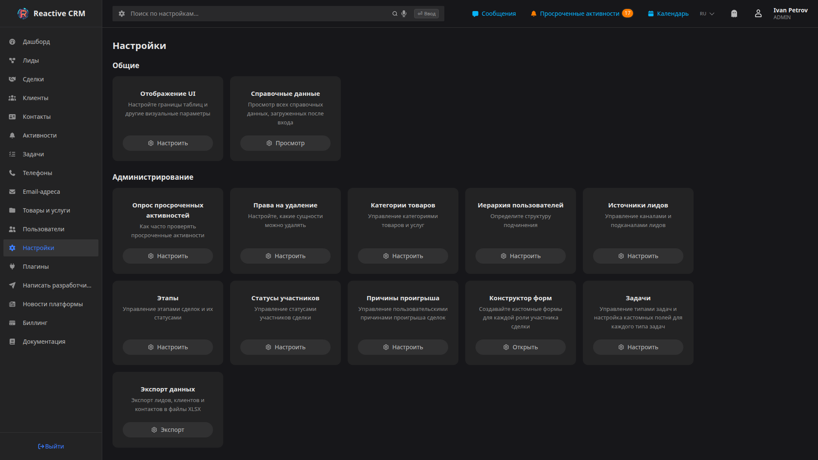Screen dimensions: 818x460
Task: Click the Сделки handshake icon
Action: [x=12, y=79]
